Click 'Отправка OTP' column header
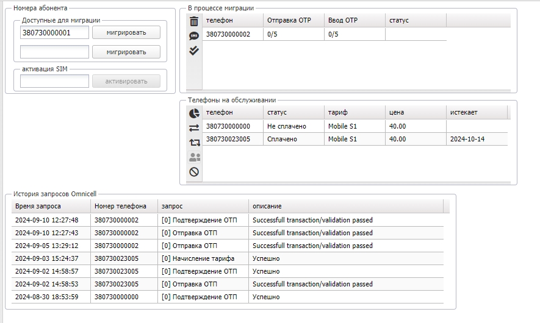The height and width of the screenshot is (323, 540). tap(293, 20)
